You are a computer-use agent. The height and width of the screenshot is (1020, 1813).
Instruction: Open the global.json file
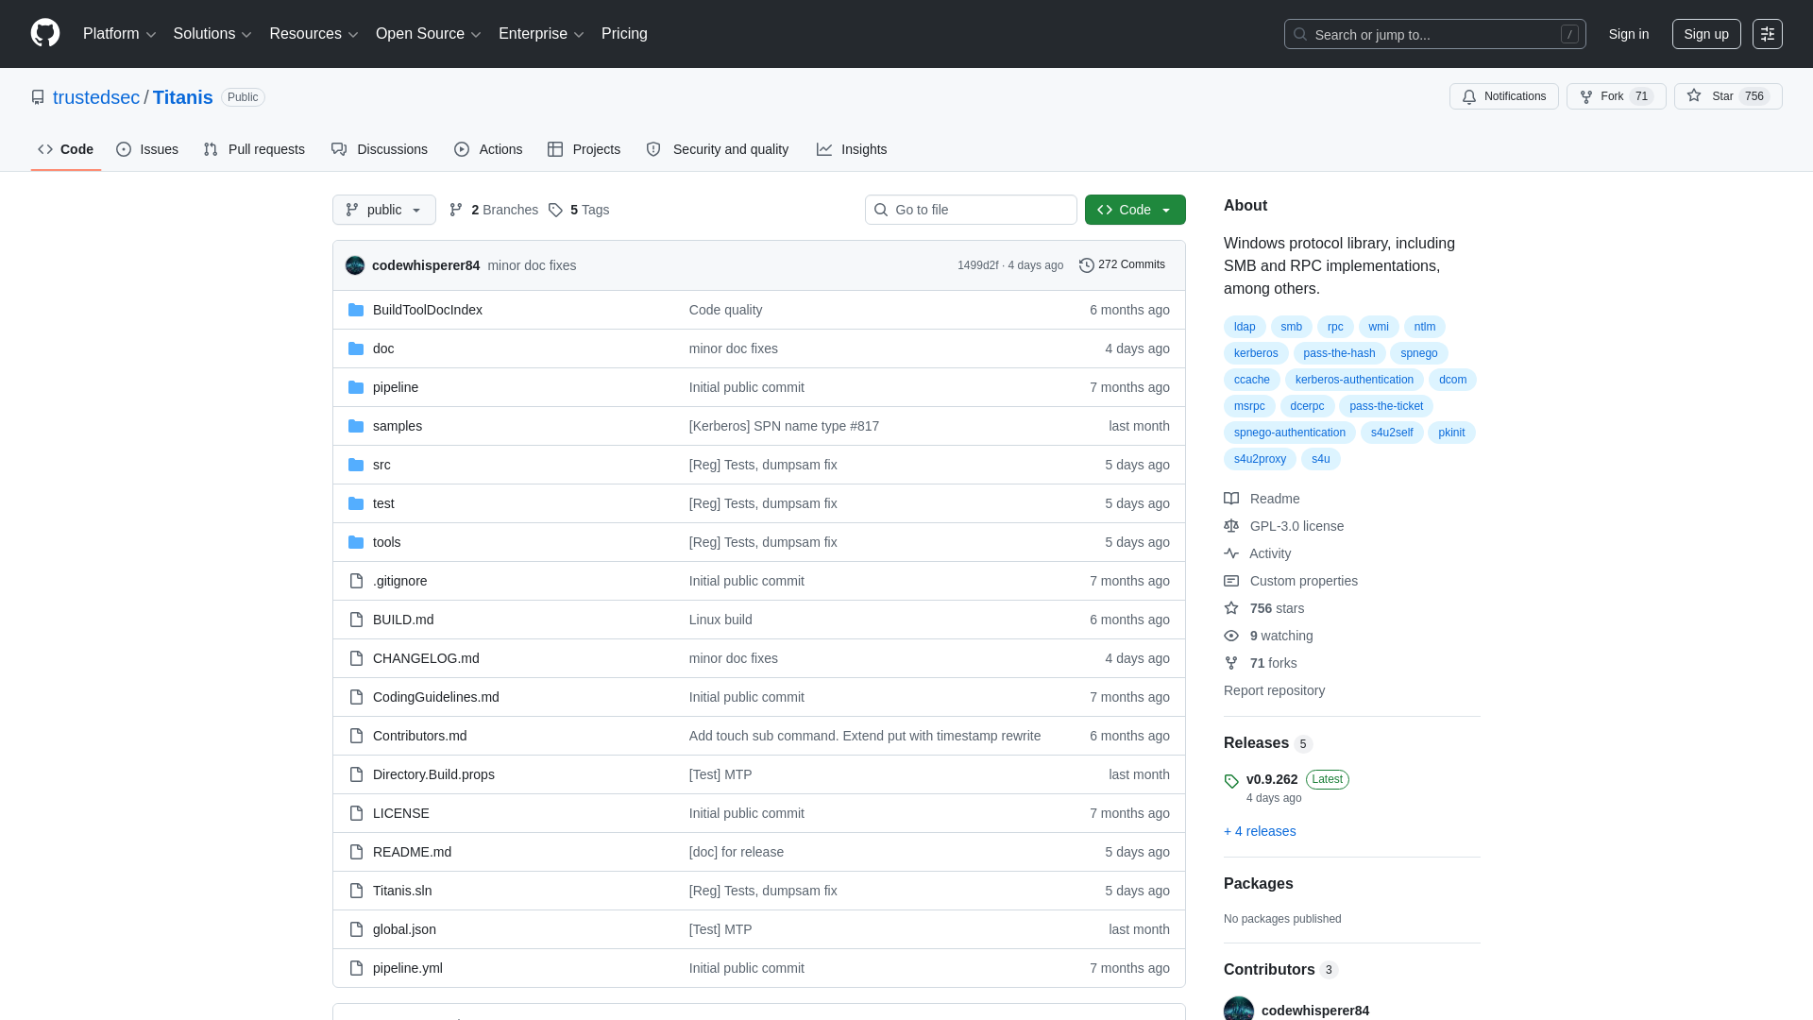point(404,929)
